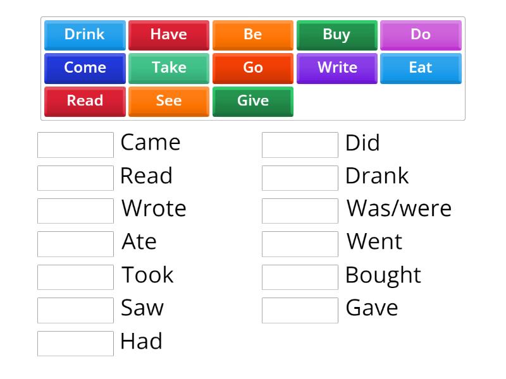Click the answer slot beside Came
506x379 pixels.
coord(75,144)
